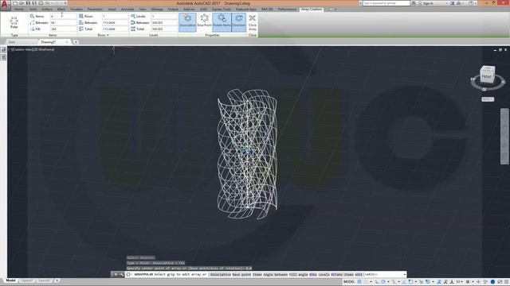Toggle hardware acceleration blue circle icon

pyautogui.click(x=492, y=282)
